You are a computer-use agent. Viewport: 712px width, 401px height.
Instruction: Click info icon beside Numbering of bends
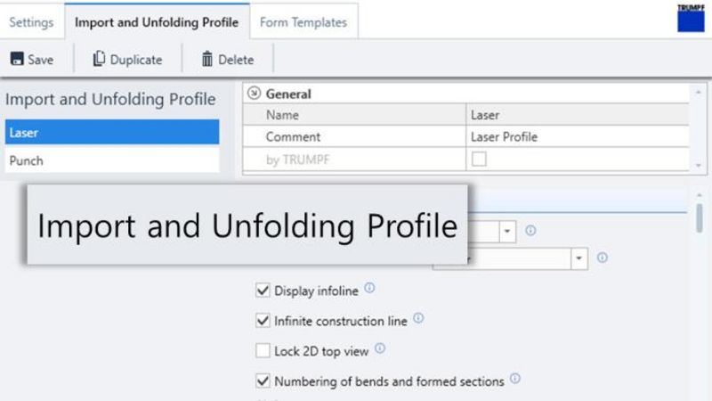click(515, 380)
